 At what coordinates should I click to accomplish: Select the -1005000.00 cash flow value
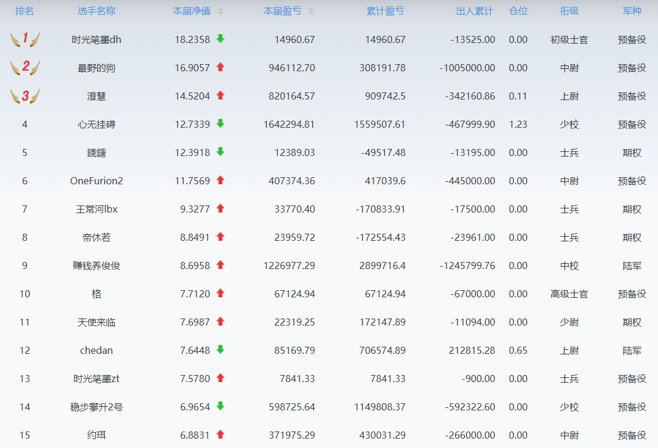[467, 68]
